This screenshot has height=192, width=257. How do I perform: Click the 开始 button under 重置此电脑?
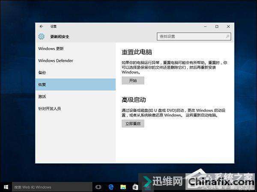coord(133,81)
